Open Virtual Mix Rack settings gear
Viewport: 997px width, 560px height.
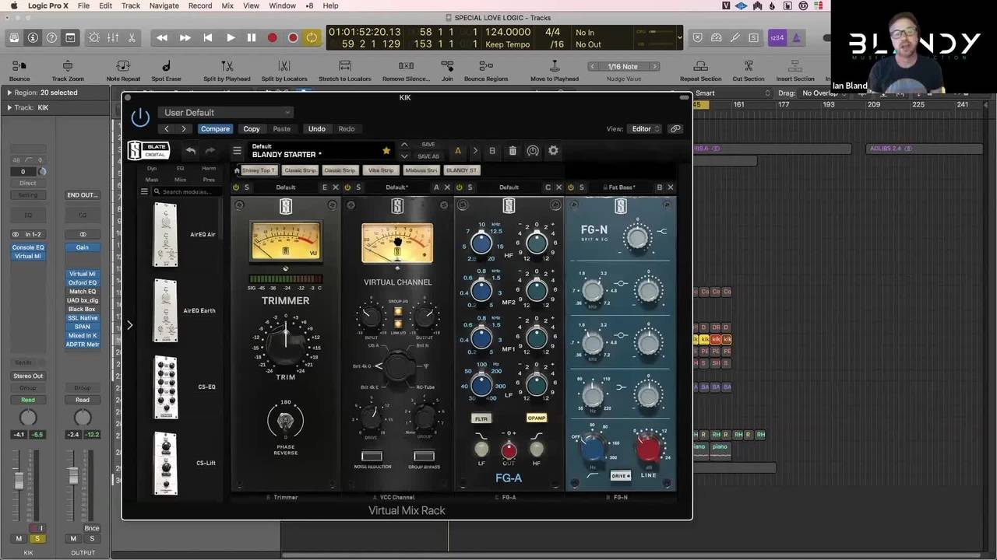553,151
